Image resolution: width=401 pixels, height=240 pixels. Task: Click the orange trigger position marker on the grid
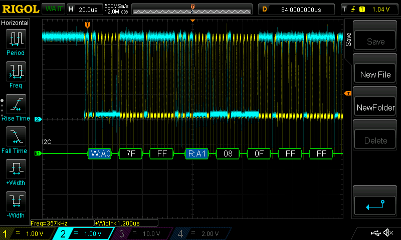click(87, 25)
